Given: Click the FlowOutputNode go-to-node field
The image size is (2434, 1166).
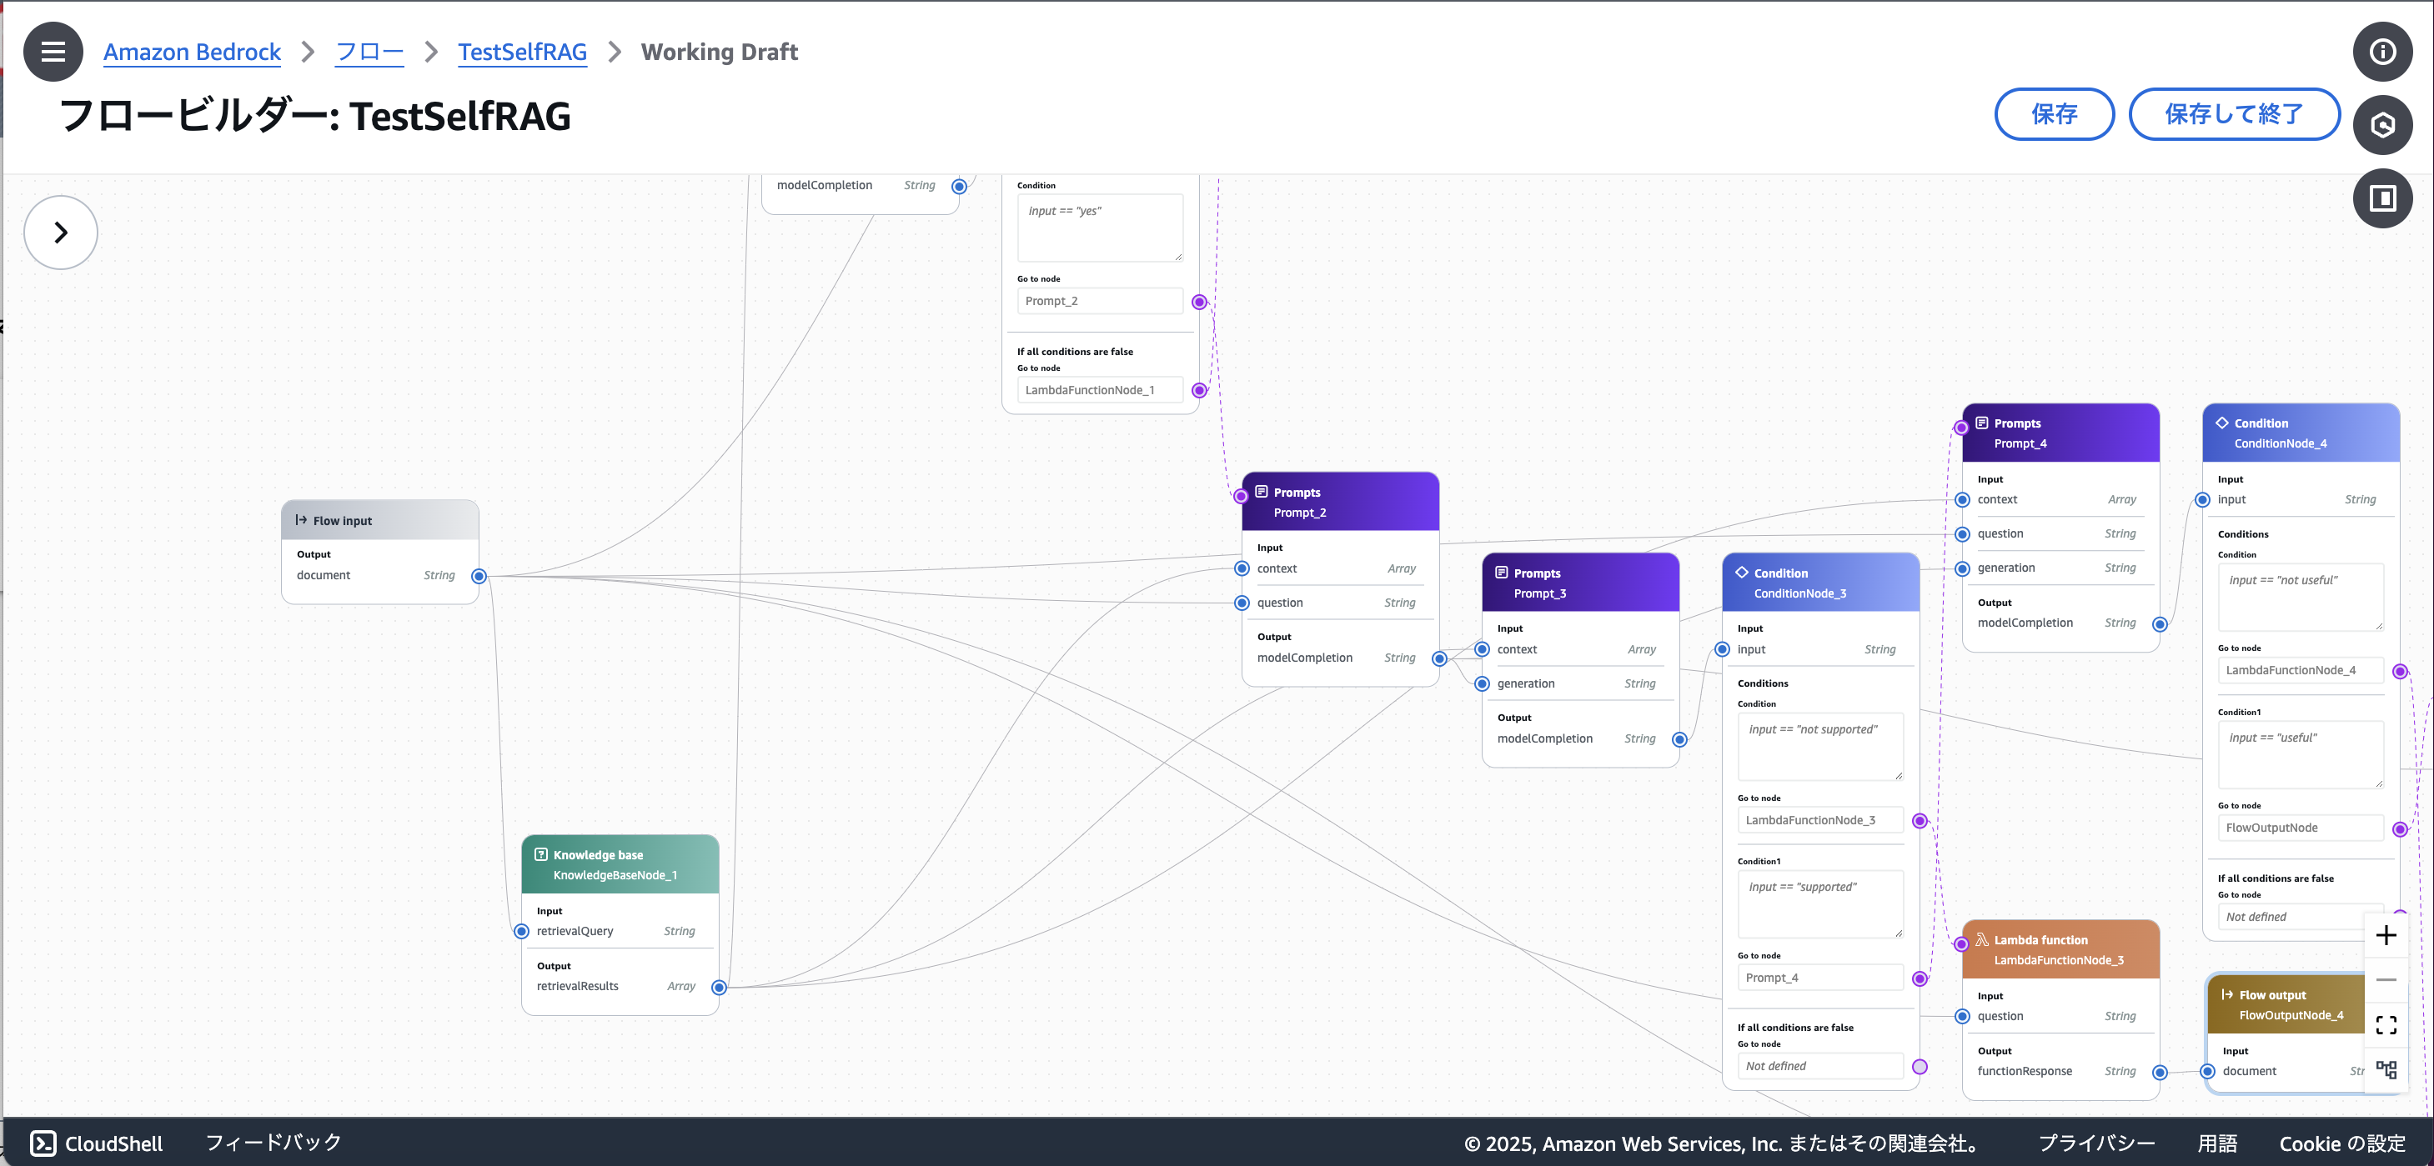Looking at the screenshot, I should point(2300,828).
